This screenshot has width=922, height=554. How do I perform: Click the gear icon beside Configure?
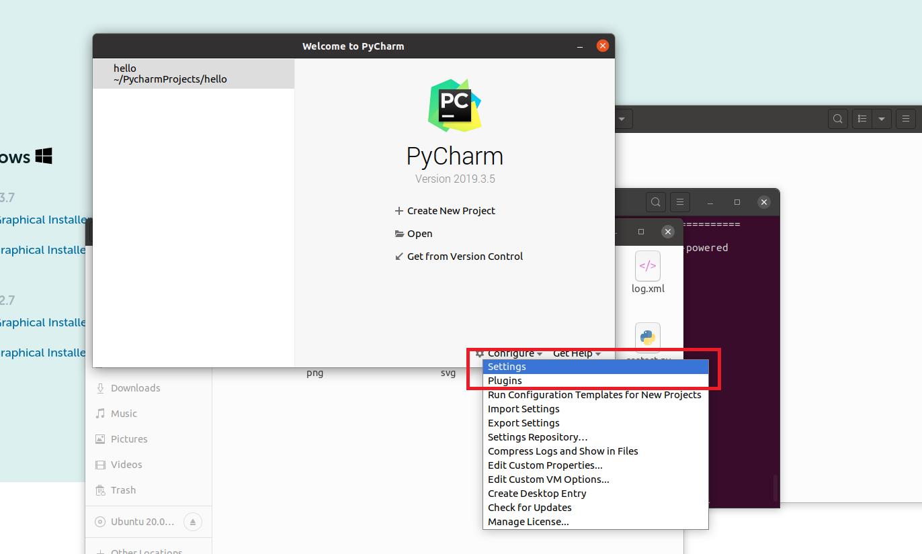[479, 353]
